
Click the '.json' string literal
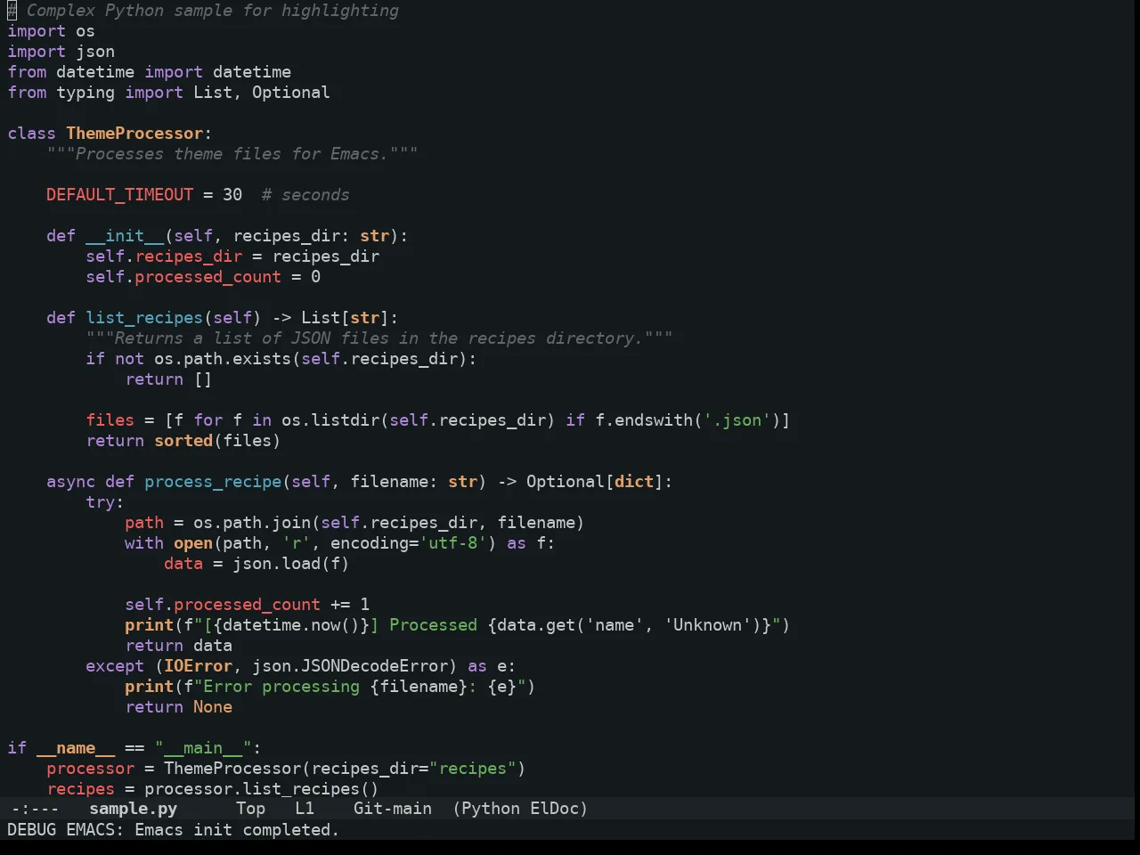click(x=737, y=420)
